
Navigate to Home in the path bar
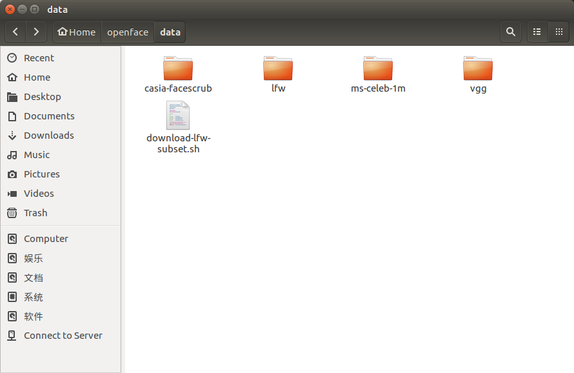coord(77,32)
